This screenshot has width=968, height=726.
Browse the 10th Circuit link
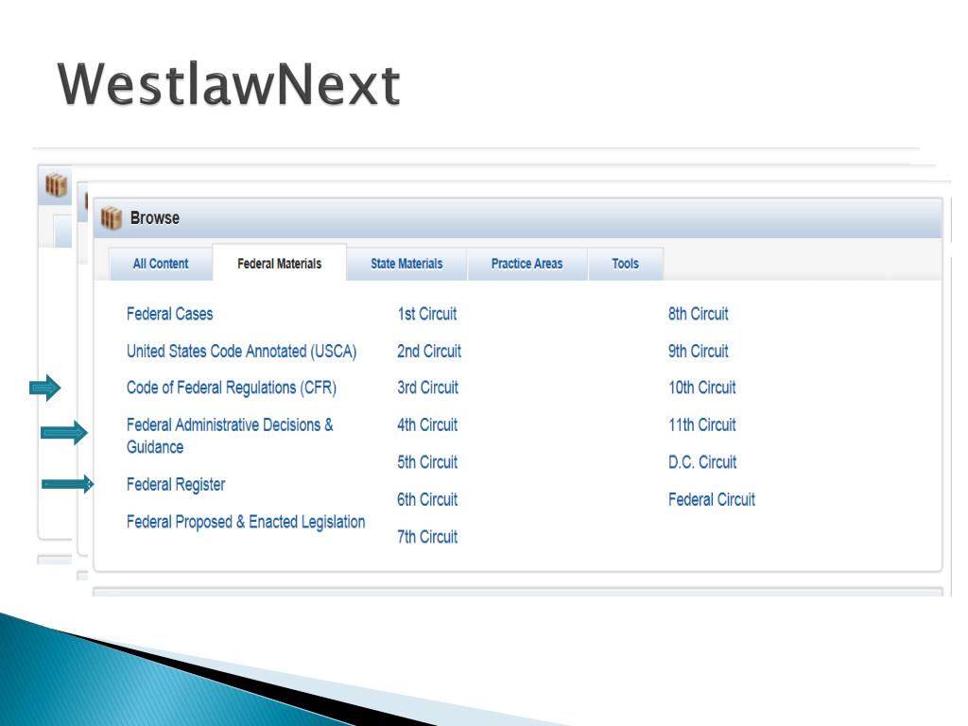pyautogui.click(x=702, y=388)
